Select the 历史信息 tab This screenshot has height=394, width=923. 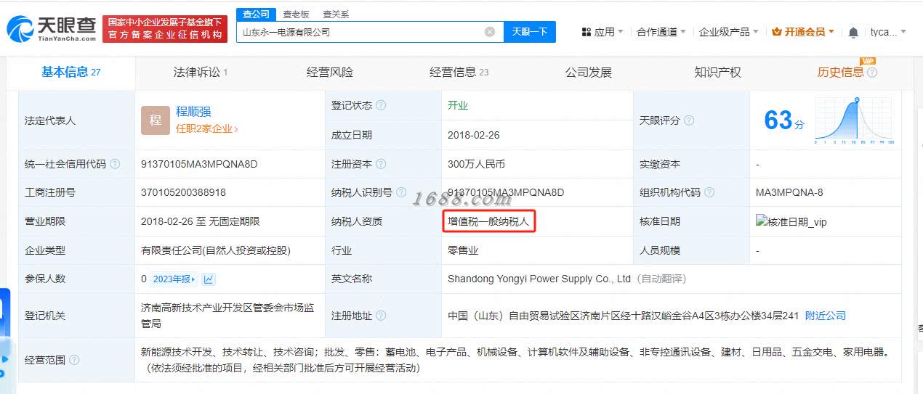(841, 72)
